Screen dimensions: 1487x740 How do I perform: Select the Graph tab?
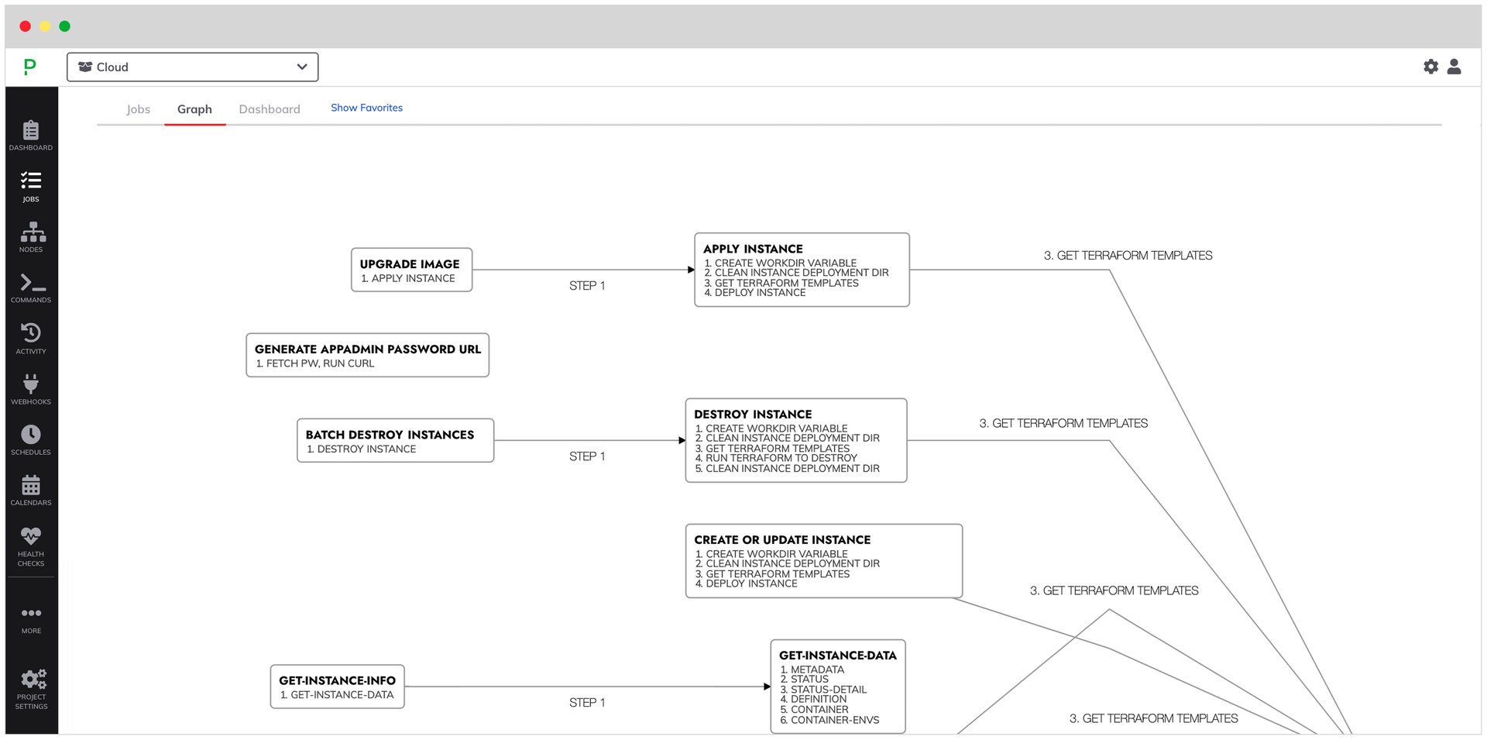tap(194, 109)
